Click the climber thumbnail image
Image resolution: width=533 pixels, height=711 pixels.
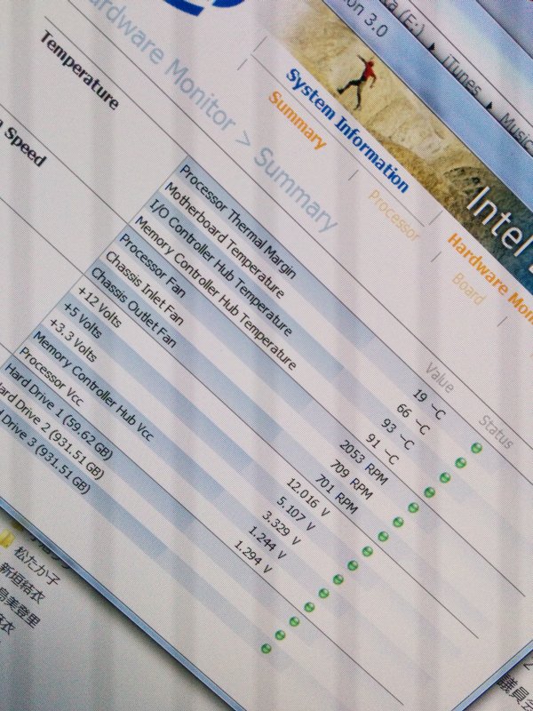(358, 82)
